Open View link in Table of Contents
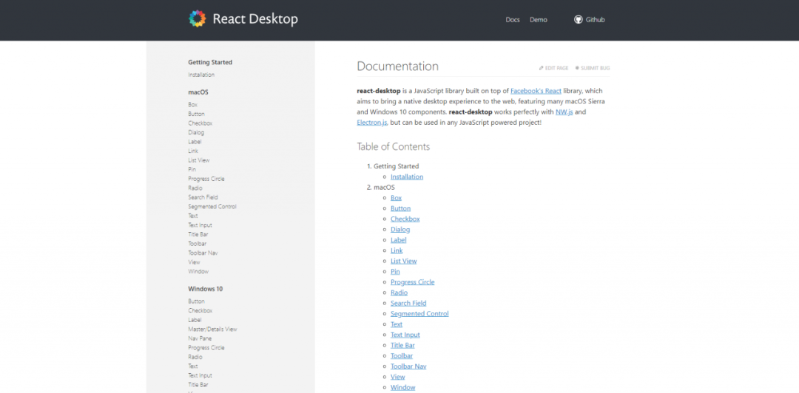The height and width of the screenshot is (393, 799). coord(397,377)
